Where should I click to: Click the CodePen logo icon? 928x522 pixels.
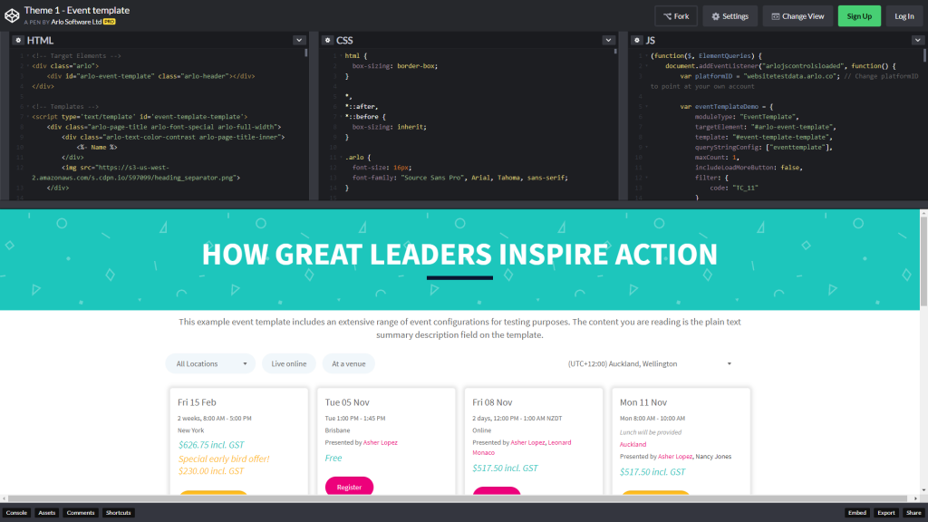tap(13, 15)
